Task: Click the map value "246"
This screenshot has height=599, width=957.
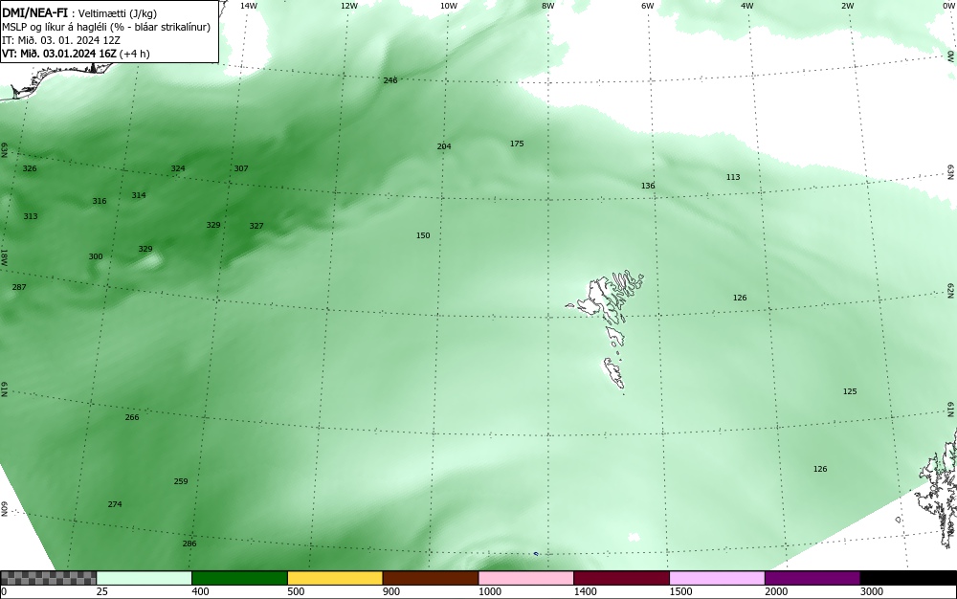Action: pos(390,80)
